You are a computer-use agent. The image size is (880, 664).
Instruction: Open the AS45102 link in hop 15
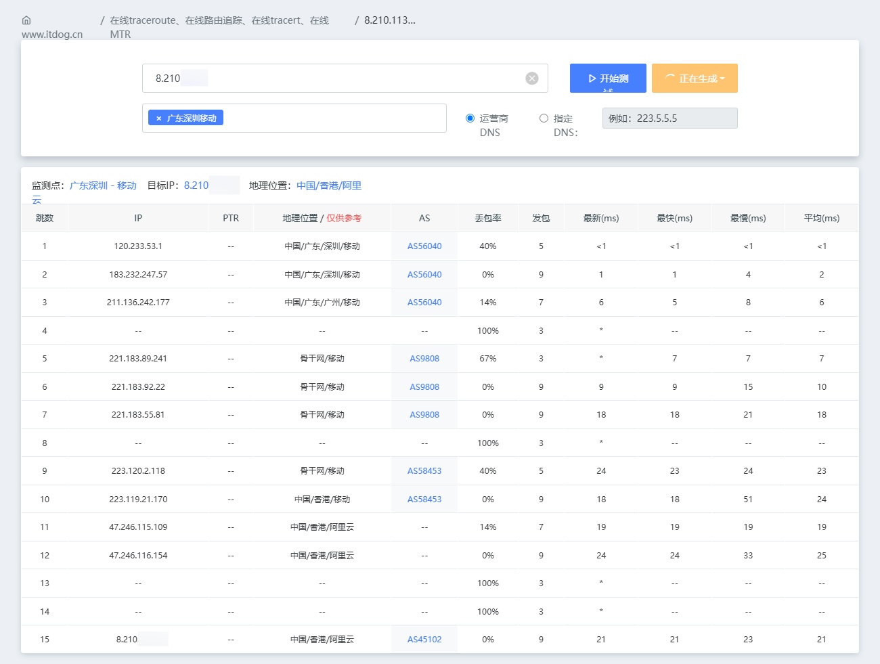coord(424,640)
